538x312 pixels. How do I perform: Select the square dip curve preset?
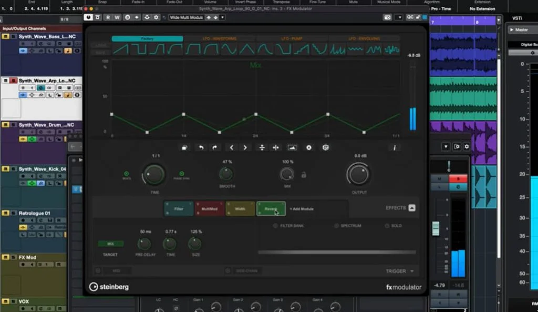click(139, 49)
